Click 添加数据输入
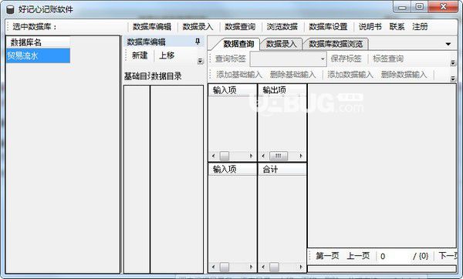The height and width of the screenshot is (279, 463). click(350, 75)
